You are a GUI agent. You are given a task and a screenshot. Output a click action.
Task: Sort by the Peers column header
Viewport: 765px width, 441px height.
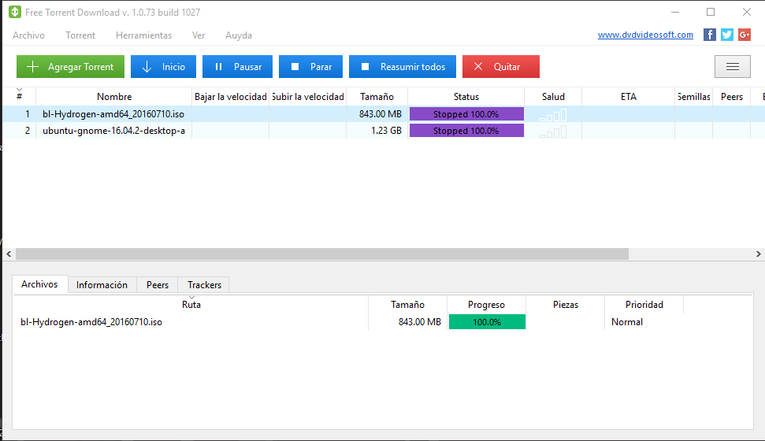(732, 97)
